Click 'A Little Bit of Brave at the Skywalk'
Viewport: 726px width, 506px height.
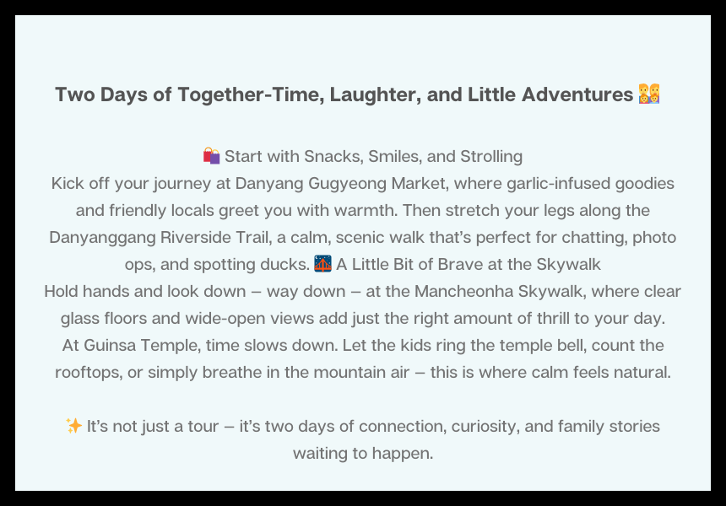click(x=469, y=264)
